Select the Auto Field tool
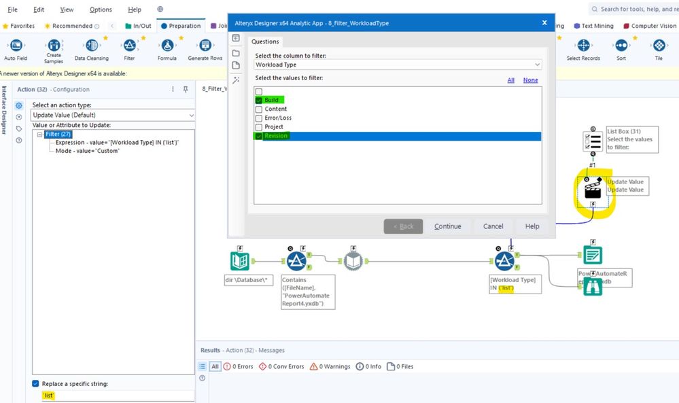This screenshot has height=403, width=679. click(x=16, y=45)
